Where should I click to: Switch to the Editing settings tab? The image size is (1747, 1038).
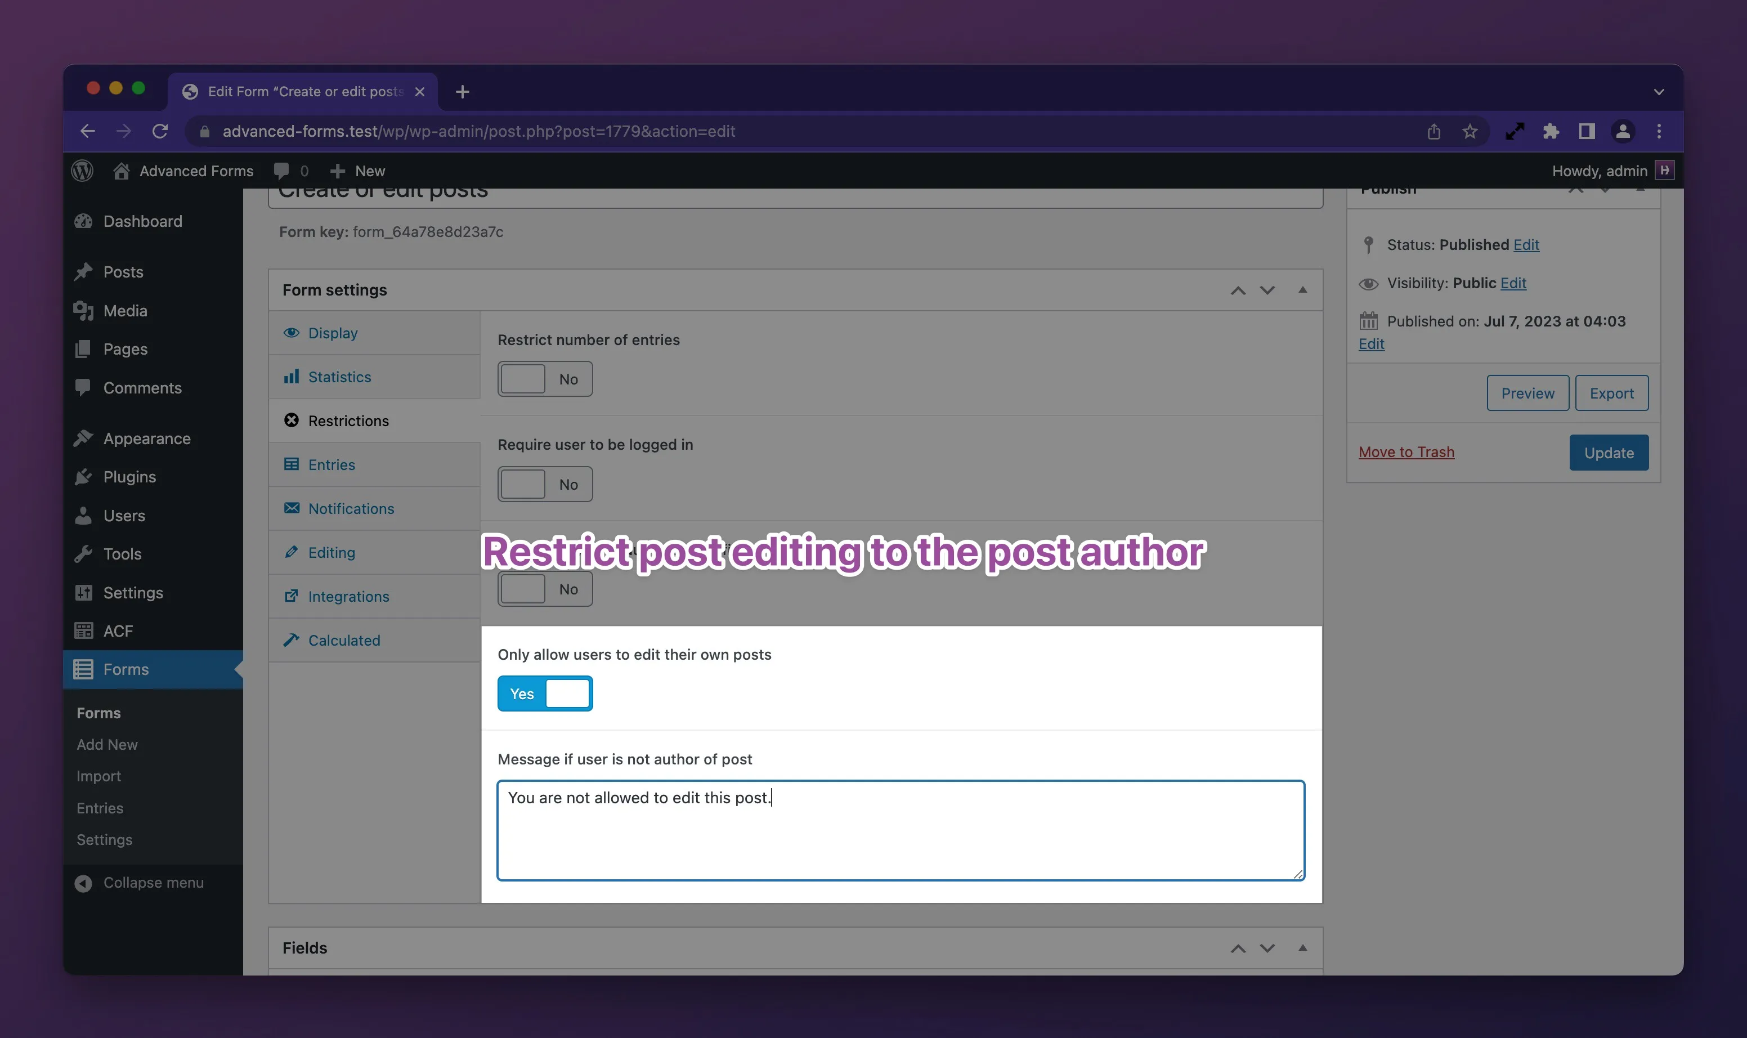[374, 553]
